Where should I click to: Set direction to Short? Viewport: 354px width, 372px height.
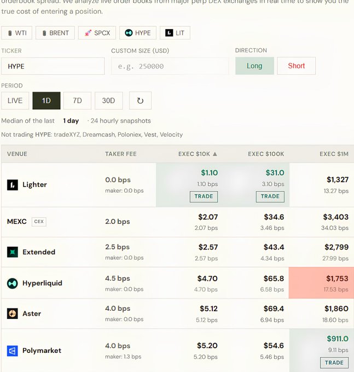297,66
